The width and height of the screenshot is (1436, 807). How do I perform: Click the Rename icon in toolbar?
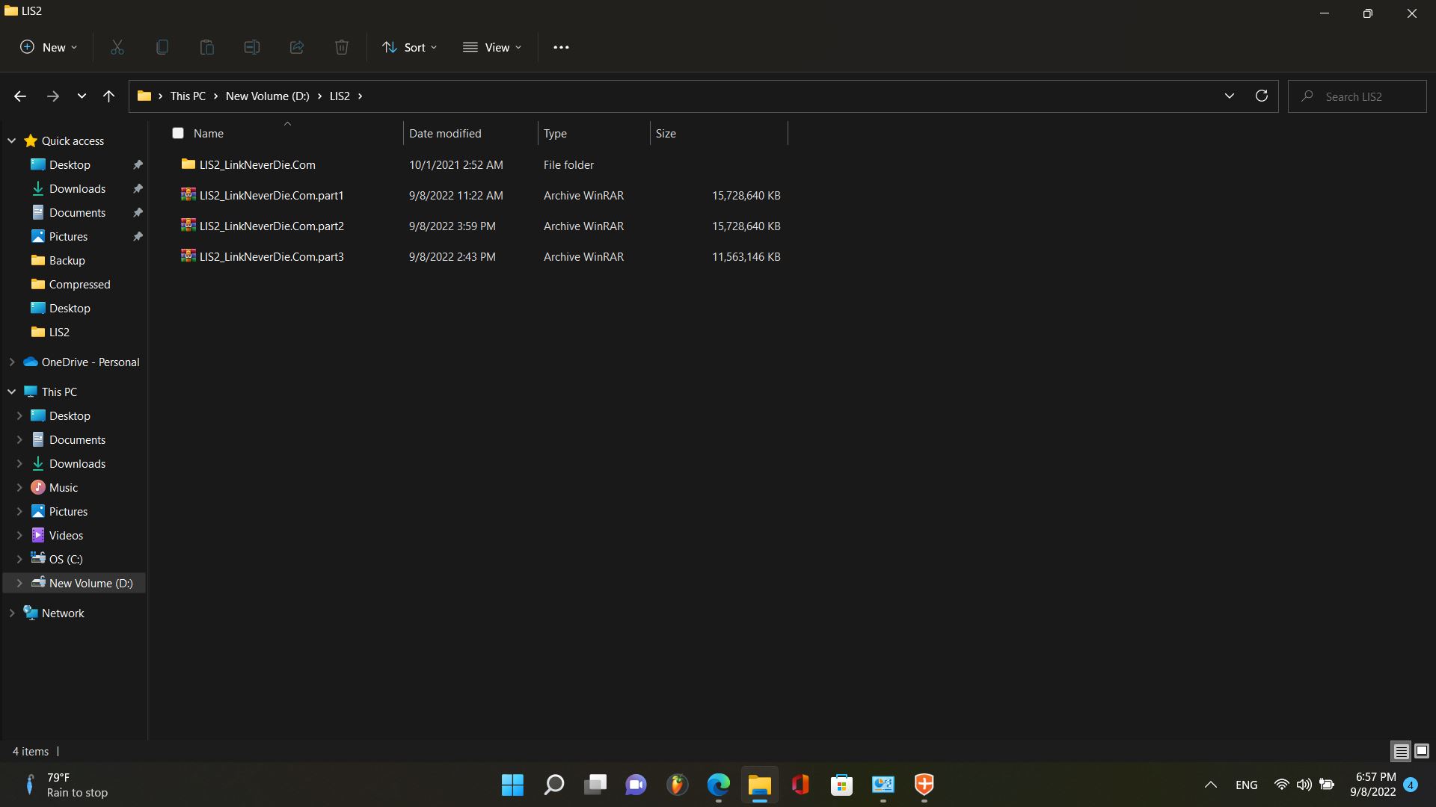[252, 47]
